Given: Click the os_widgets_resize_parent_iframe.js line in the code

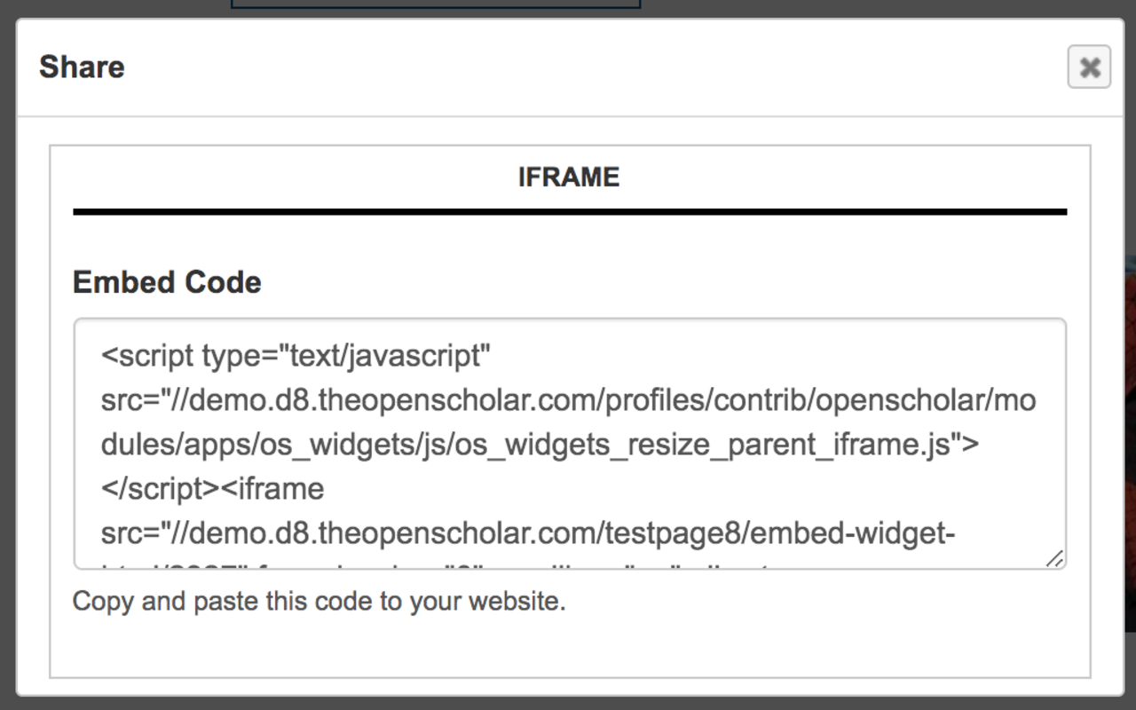Looking at the screenshot, I should (540, 445).
